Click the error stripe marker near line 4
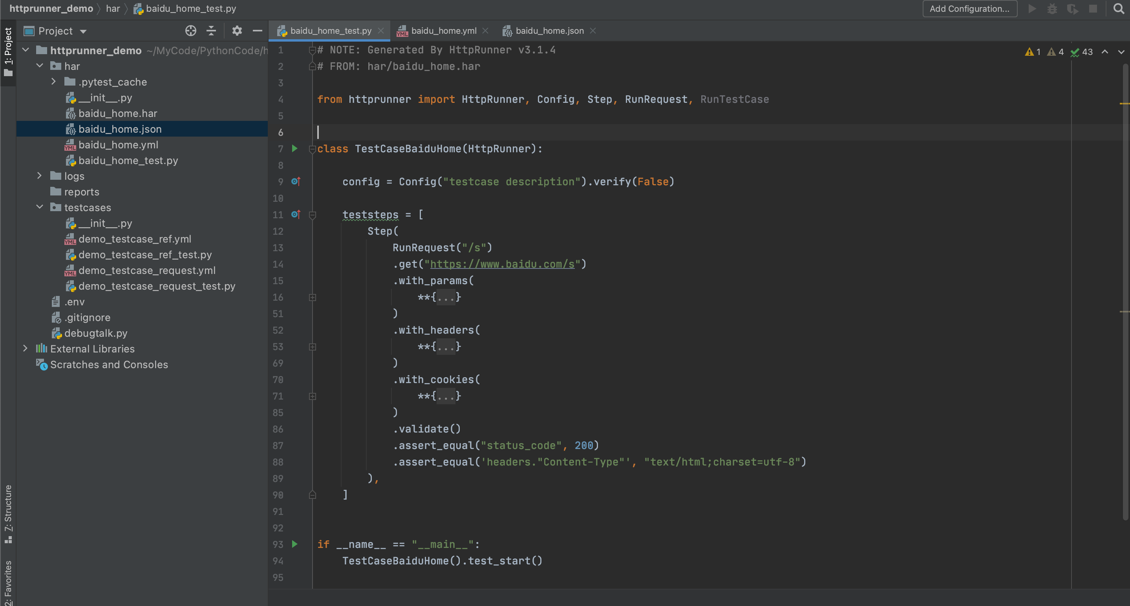 pos(1124,104)
